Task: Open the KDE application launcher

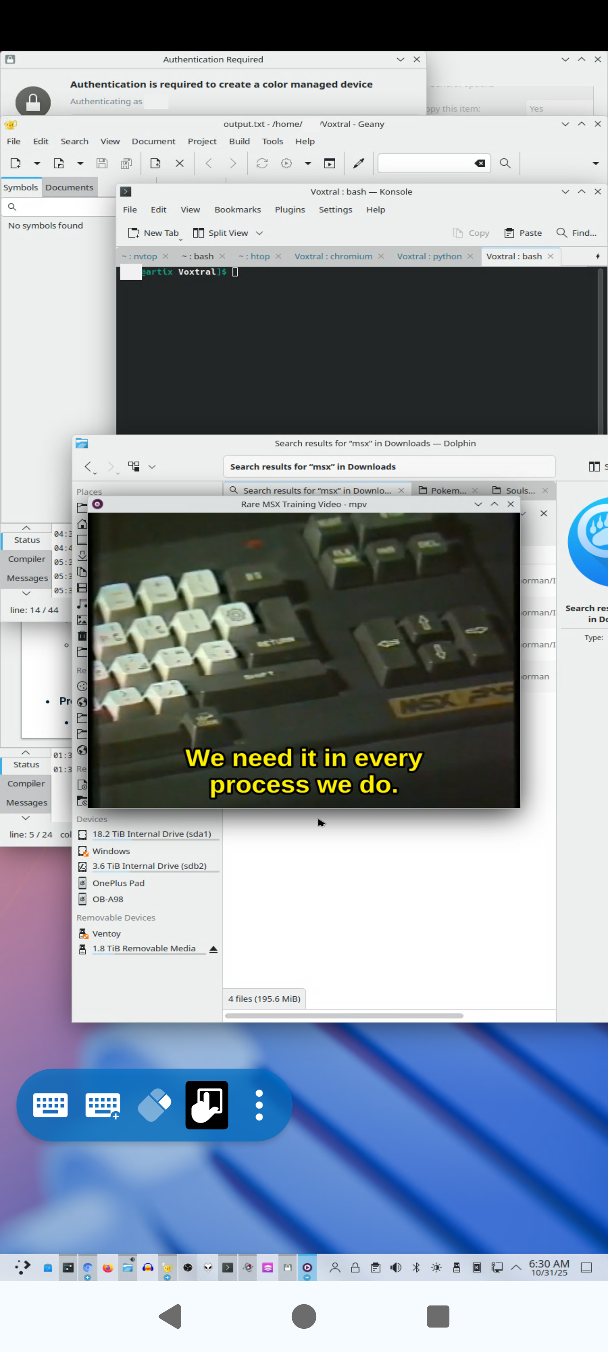Action: [22, 1267]
